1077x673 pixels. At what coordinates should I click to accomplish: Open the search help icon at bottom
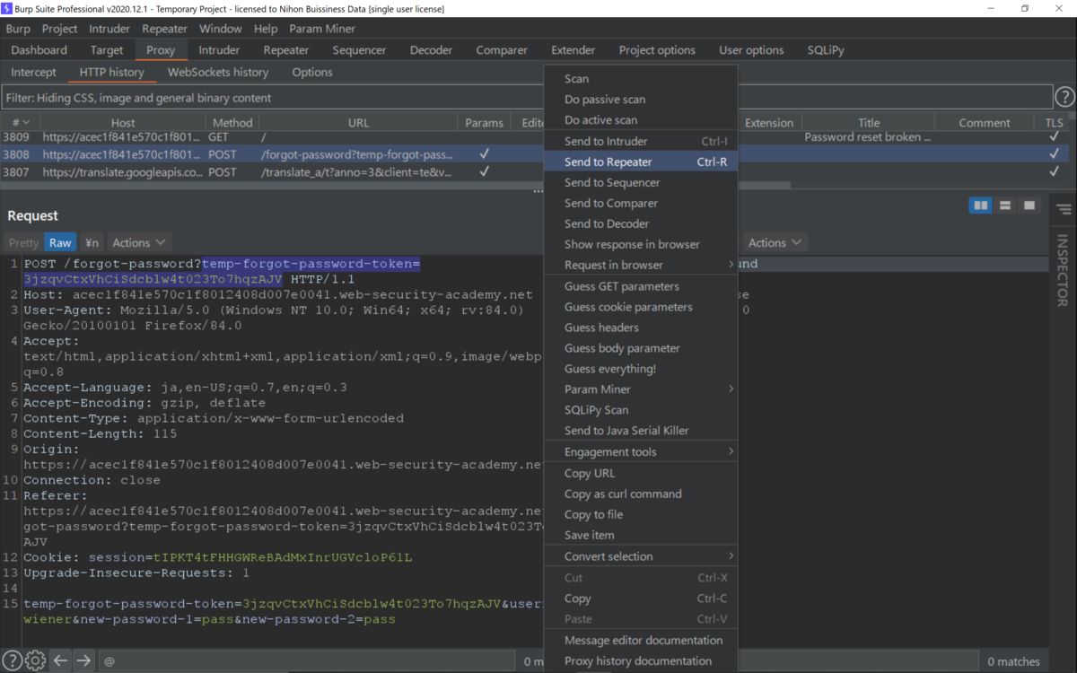12,660
